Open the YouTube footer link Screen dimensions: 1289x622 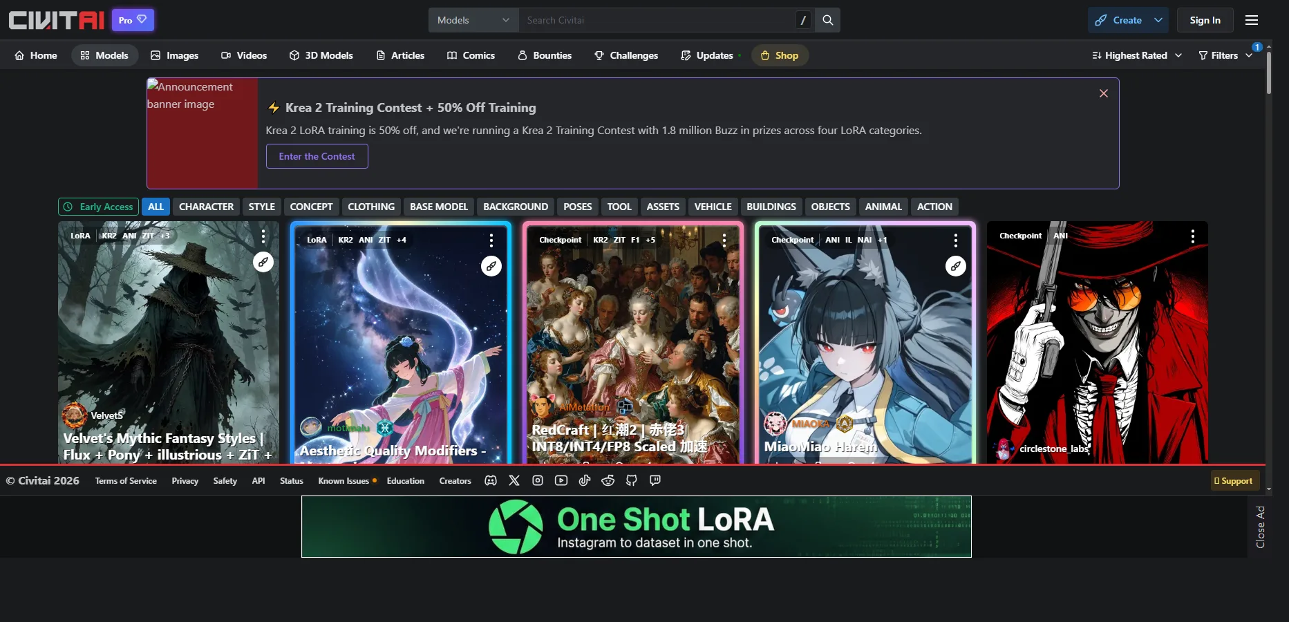coord(561,480)
